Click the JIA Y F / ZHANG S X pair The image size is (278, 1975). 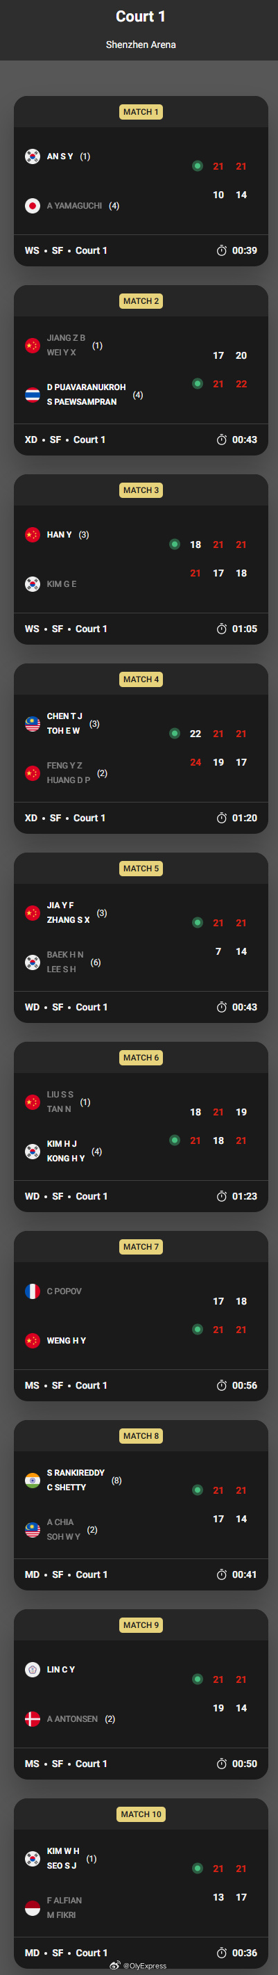click(x=68, y=912)
